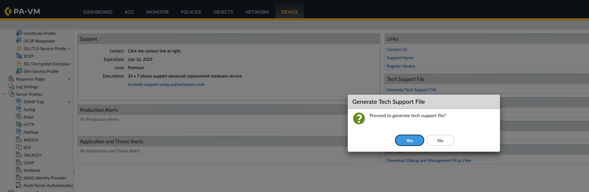
Task: Click the Generate Tech Support File link
Action: pos(411,90)
